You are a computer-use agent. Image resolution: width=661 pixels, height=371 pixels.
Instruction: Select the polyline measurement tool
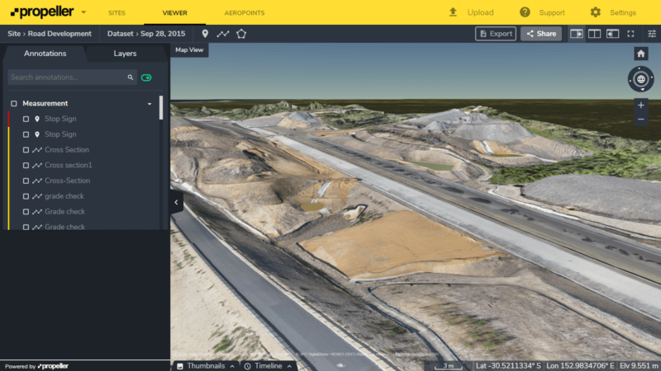coord(223,34)
